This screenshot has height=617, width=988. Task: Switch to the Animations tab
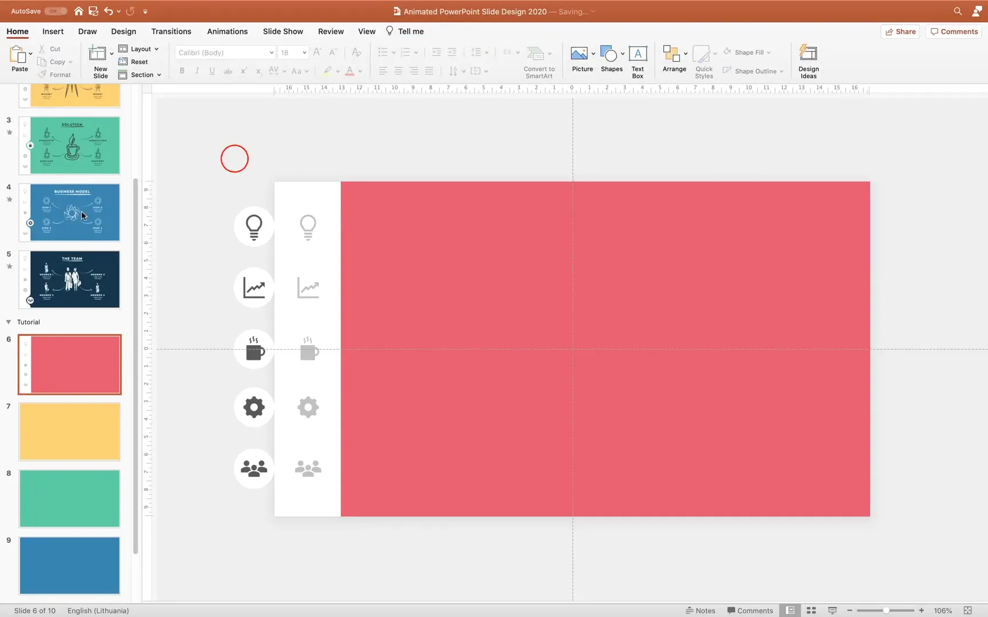tap(227, 31)
